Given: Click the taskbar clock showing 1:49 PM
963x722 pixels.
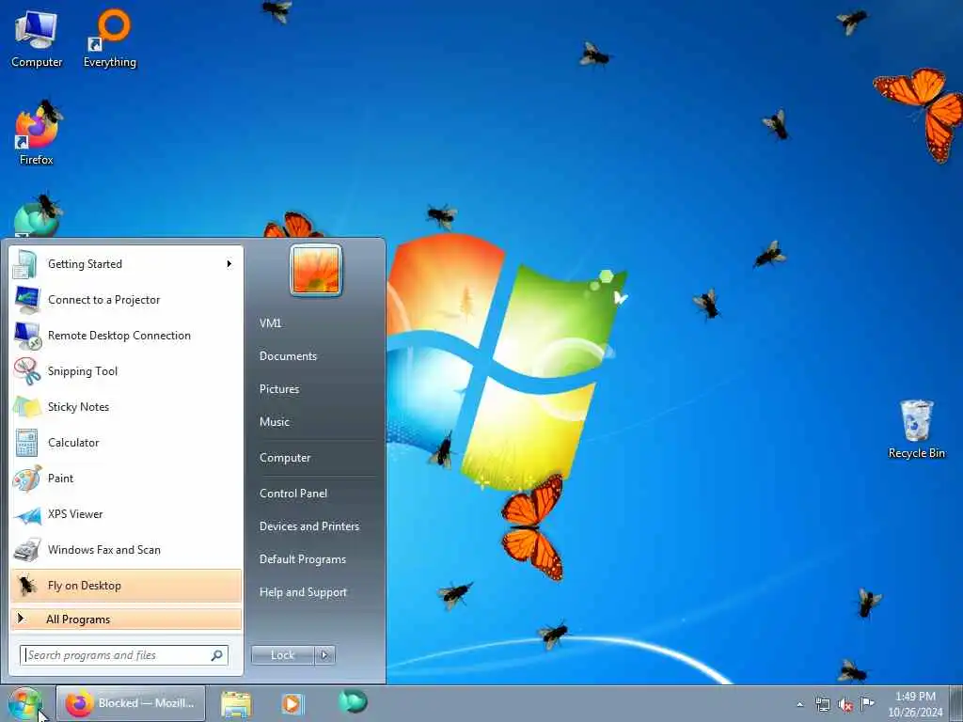Looking at the screenshot, I should 915,704.
